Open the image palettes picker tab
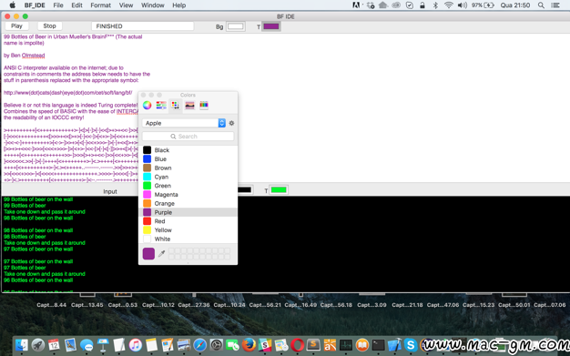 coord(189,106)
